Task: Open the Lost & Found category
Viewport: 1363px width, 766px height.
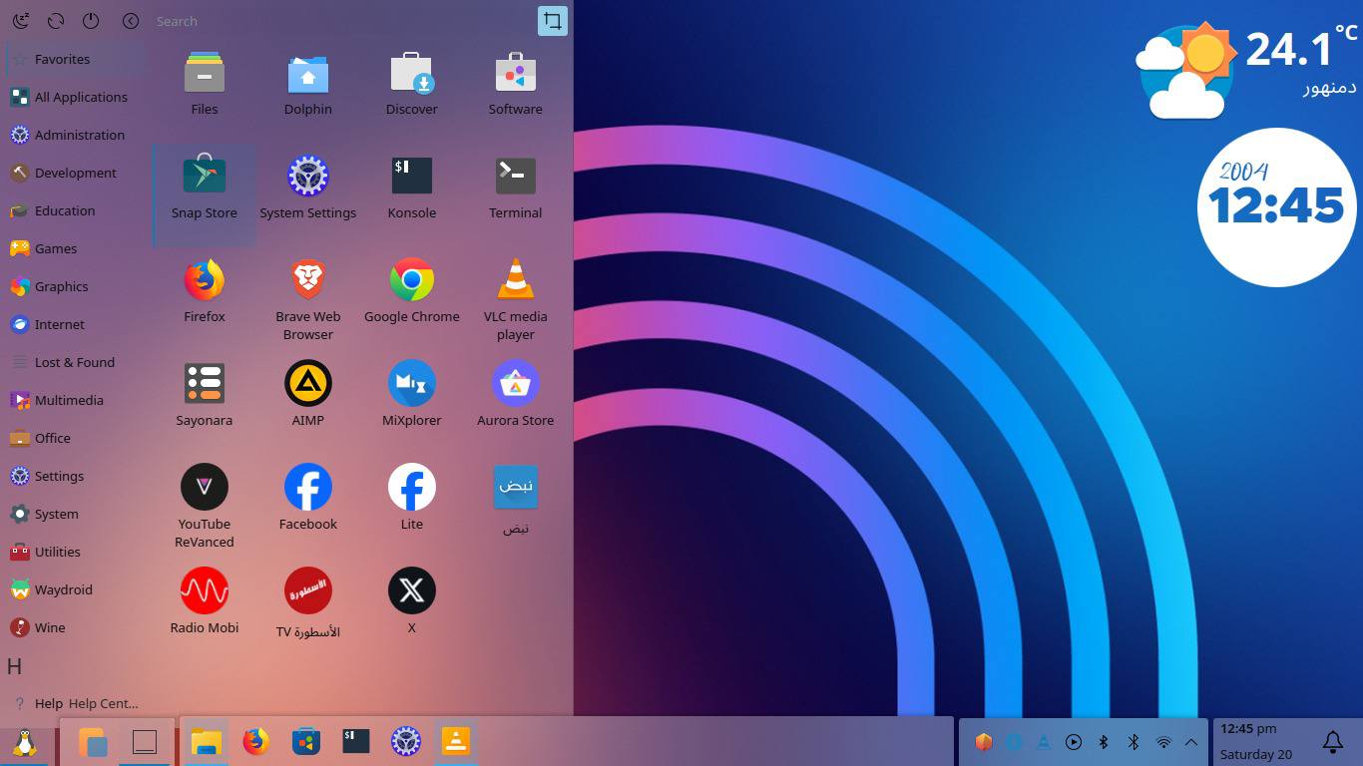Action: click(x=75, y=362)
